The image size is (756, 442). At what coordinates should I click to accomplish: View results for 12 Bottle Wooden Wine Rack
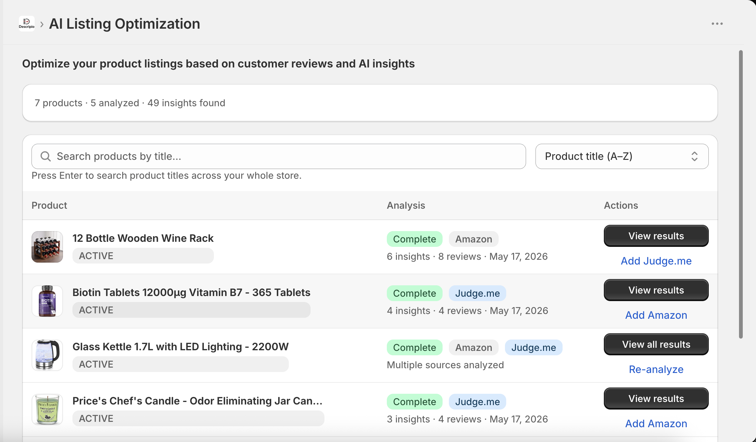656,236
